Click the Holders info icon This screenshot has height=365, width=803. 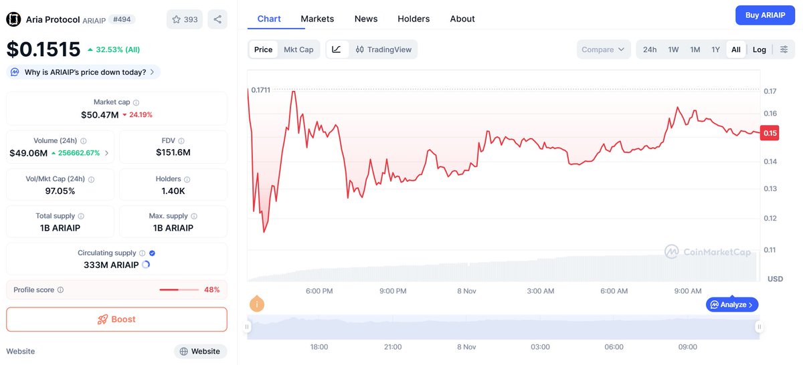click(187, 179)
